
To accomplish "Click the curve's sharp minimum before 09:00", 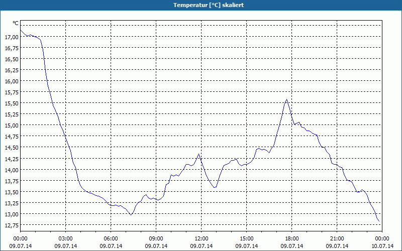I will click(131, 215).
